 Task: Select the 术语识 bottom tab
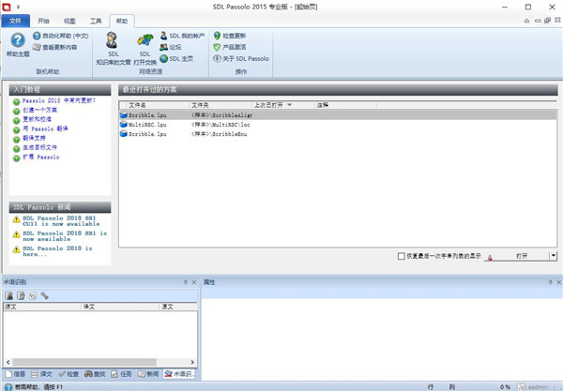coord(178,374)
